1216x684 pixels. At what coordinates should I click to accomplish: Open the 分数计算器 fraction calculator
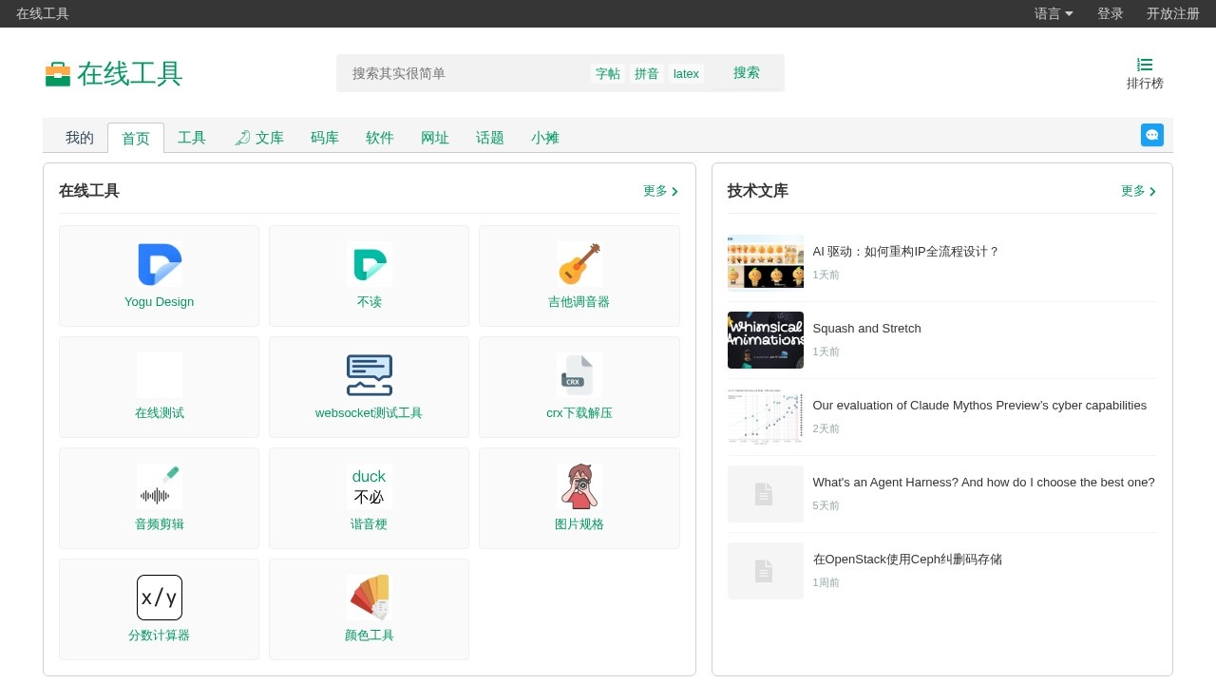[x=159, y=609]
